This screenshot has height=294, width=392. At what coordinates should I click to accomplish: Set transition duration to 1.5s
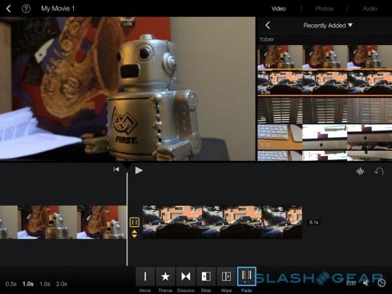pyautogui.click(x=44, y=284)
